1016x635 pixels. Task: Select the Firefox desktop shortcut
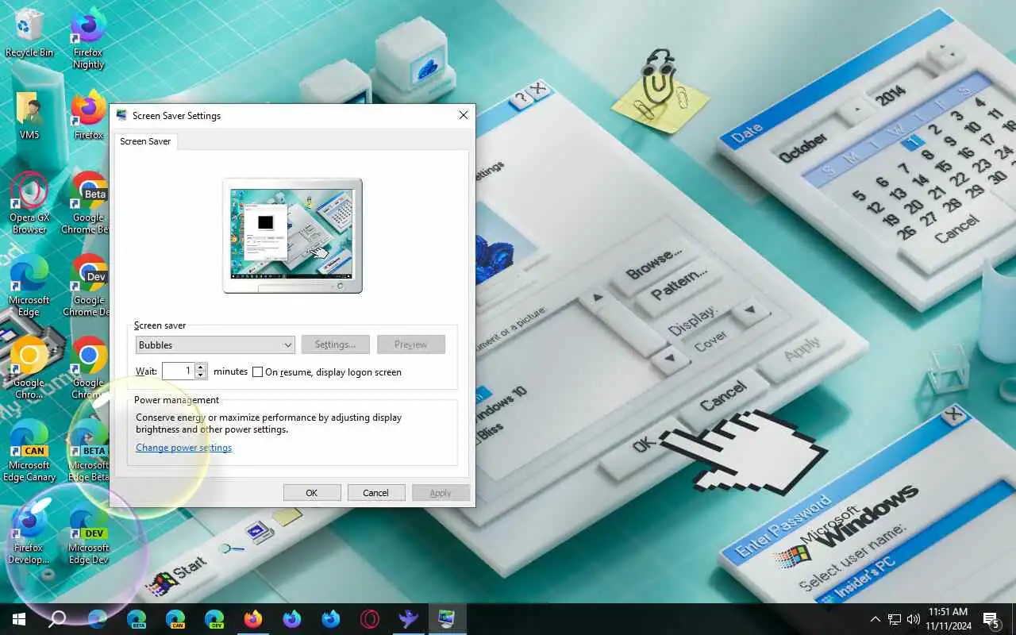coord(89,116)
